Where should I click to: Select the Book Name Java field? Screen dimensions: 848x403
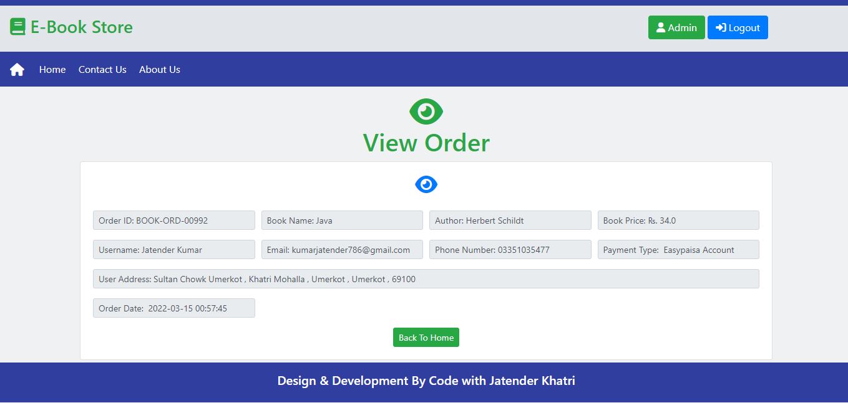point(342,220)
